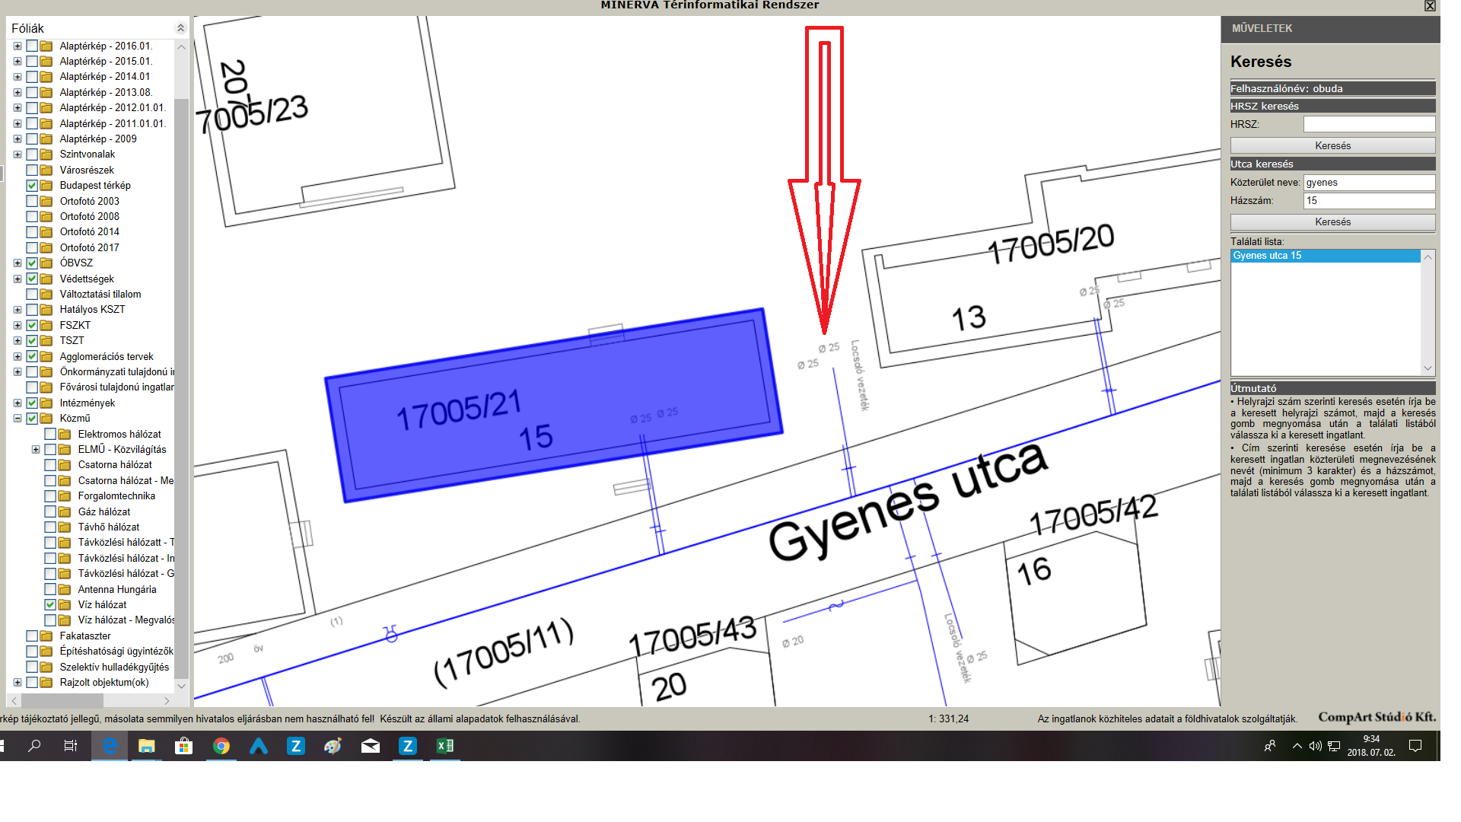This screenshot has width=1461, height=822.
Task: Open Microsoft Edge from the taskbar
Action: pos(110,747)
